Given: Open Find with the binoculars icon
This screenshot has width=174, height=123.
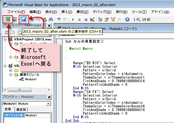Looking at the screenshot, I should click(51, 19).
